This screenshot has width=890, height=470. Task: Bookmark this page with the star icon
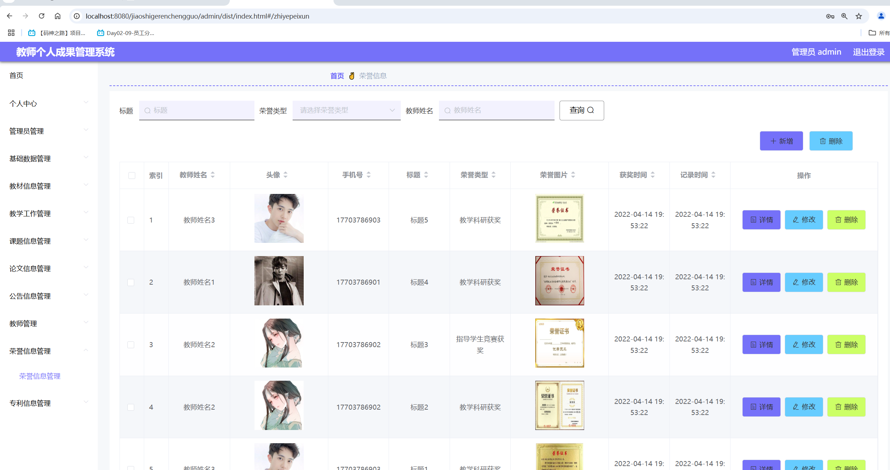(x=859, y=16)
